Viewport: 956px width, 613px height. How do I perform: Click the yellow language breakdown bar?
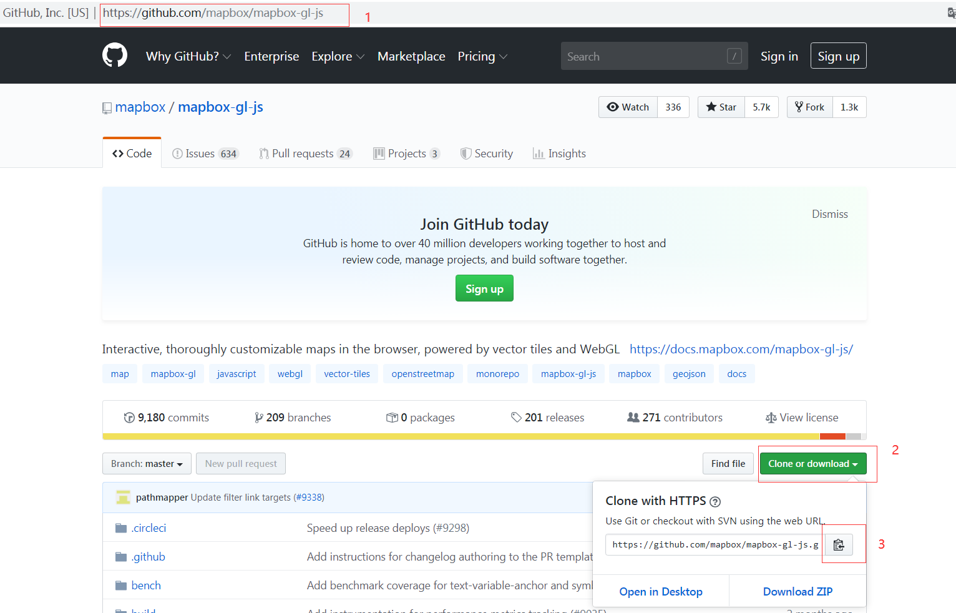pyautogui.click(x=461, y=436)
